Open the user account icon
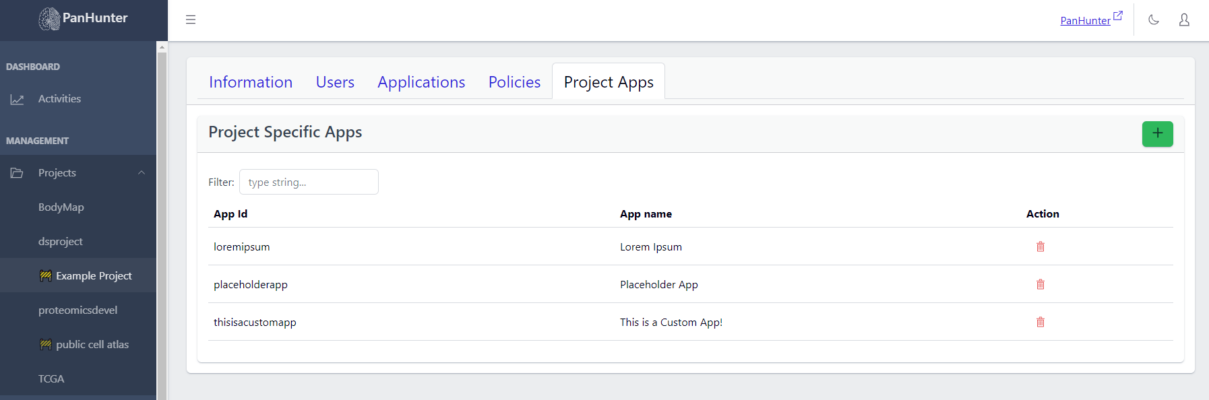 pos(1183,20)
